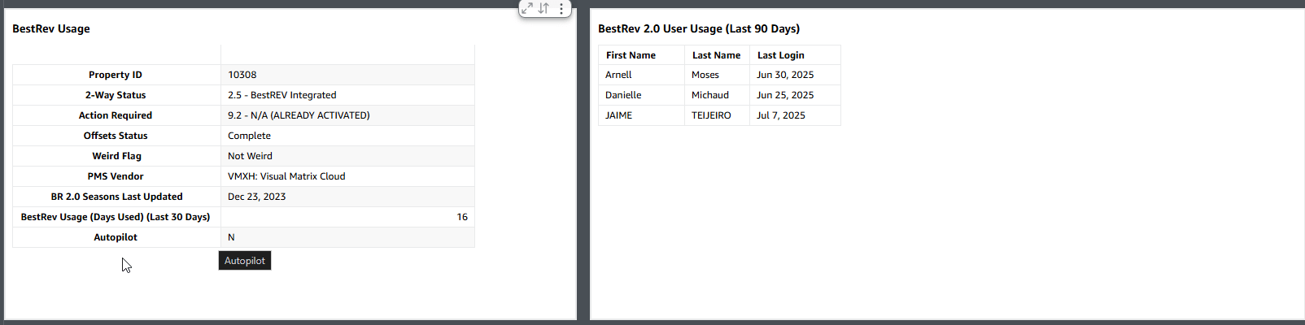Sort by Last Login column header
This screenshot has height=325, width=1305.
[x=780, y=55]
